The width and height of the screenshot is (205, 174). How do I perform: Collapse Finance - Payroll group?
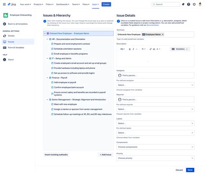click(47, 78)
